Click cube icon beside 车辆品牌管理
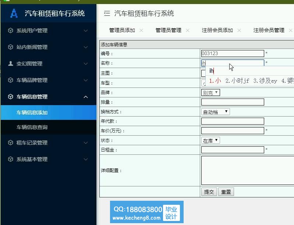The height and width of the screenshot is (225, 294). (11, 80)
